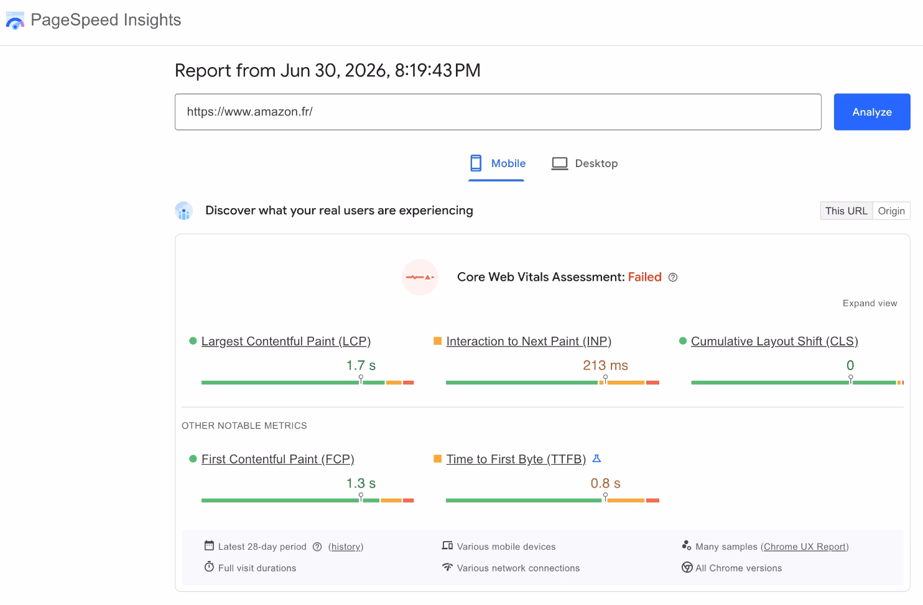Viewport: 923px width, 605px height.
Task: Click the Full visit durations text
Action: (257, 568)
